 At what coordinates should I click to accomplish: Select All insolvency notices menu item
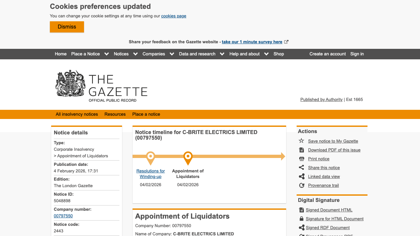pyautogui.click(x=77, y=114)
